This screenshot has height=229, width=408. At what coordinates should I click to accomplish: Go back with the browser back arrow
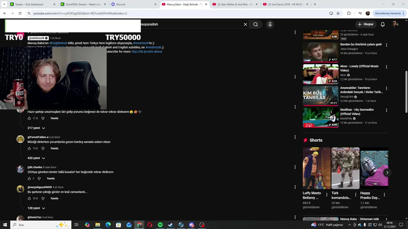tap(4, 13)
